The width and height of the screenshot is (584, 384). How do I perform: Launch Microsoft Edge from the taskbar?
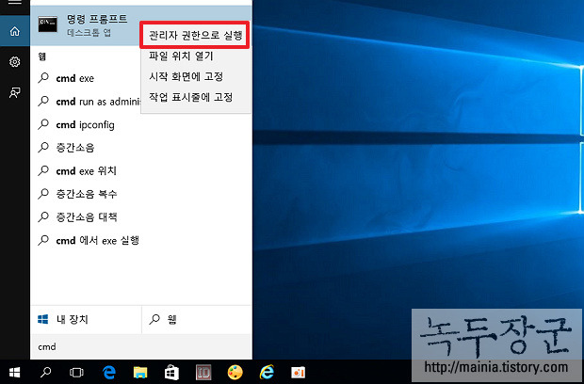[108, 372]
